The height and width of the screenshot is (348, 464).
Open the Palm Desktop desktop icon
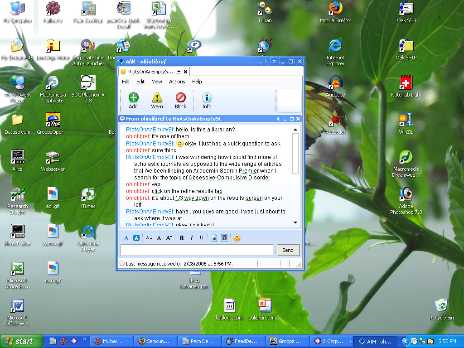tap(88, 12)
